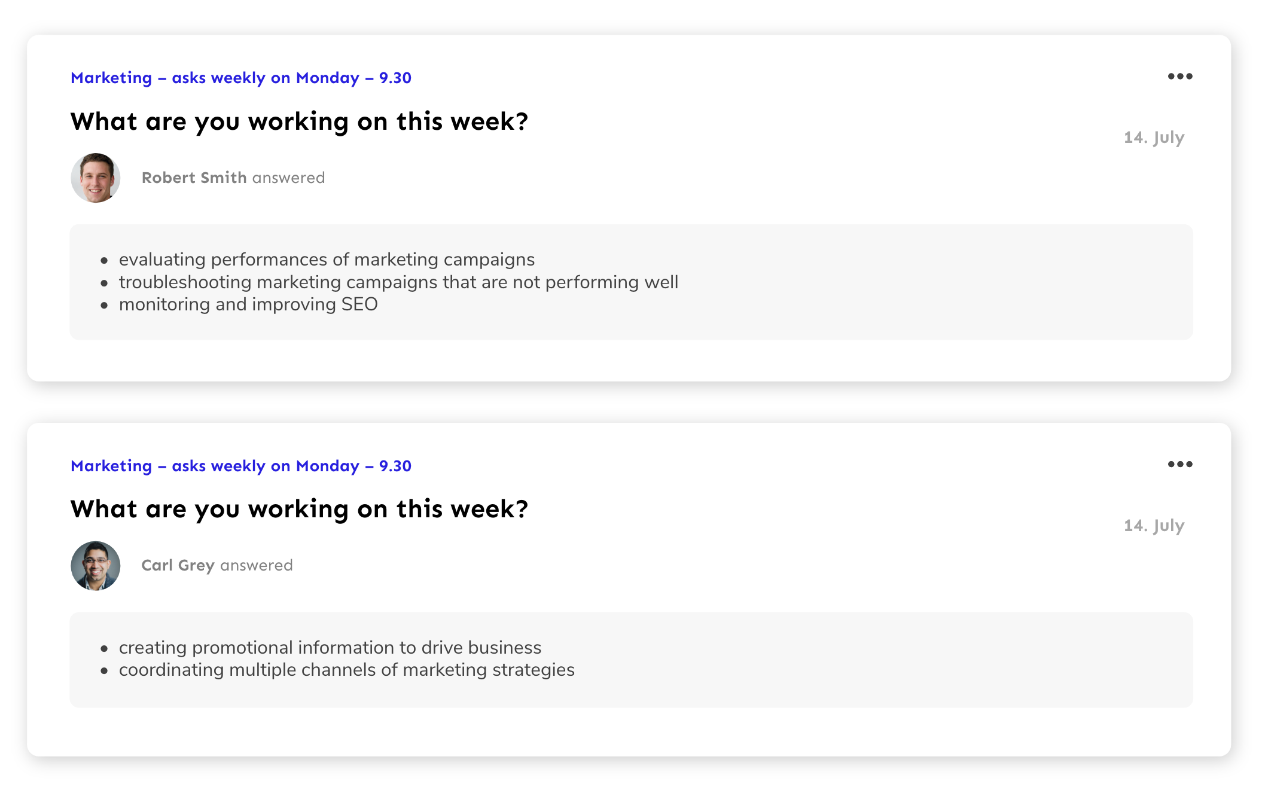
Task: Click Robert Smith's profile photo
Action: point(96,178)
